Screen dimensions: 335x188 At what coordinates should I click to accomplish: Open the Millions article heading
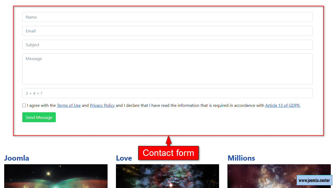[x=241, y=158]
